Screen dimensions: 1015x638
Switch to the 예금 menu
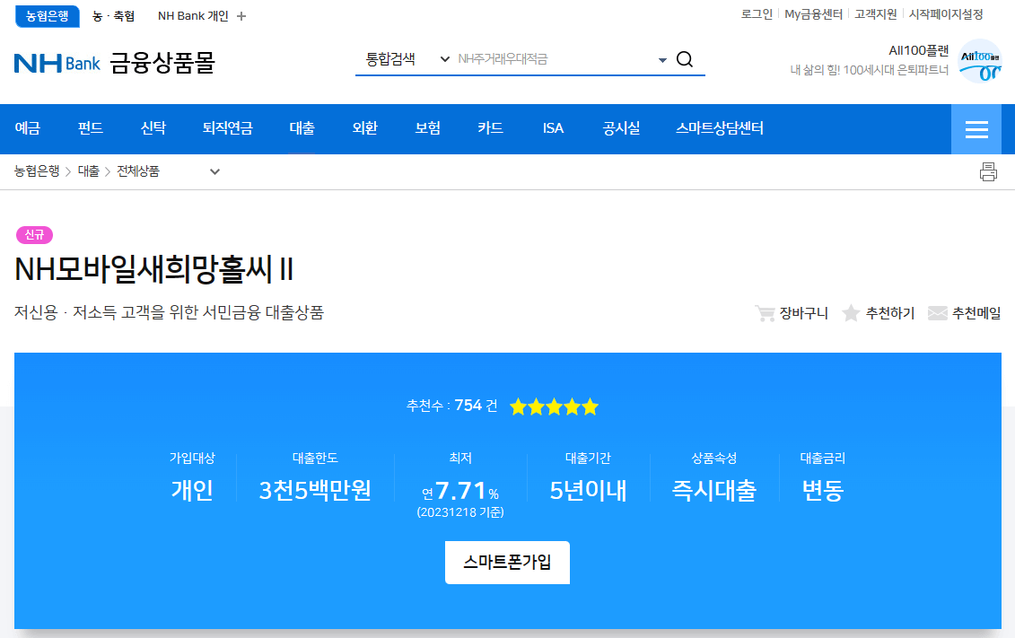click(x=28, y=127)
